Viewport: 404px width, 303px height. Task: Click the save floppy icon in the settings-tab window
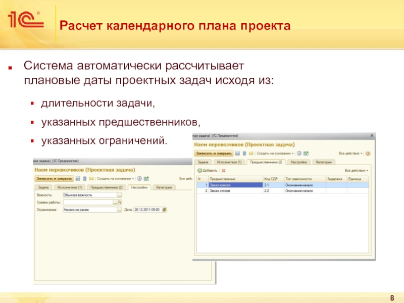(x=77, y=178)
